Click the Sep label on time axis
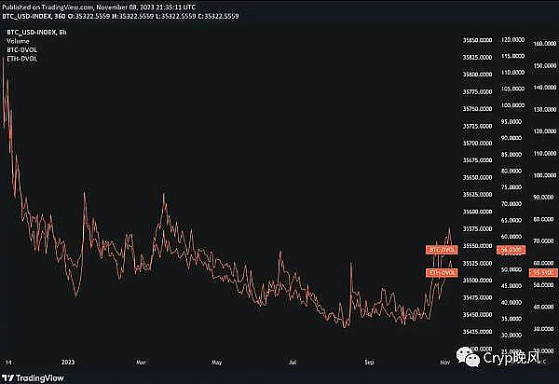 tap(369, 358)
